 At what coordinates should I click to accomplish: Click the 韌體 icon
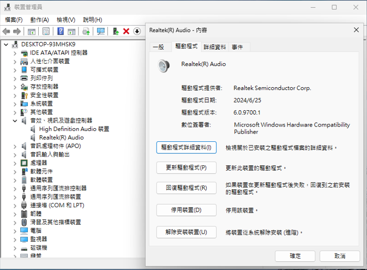coord(24,214)
